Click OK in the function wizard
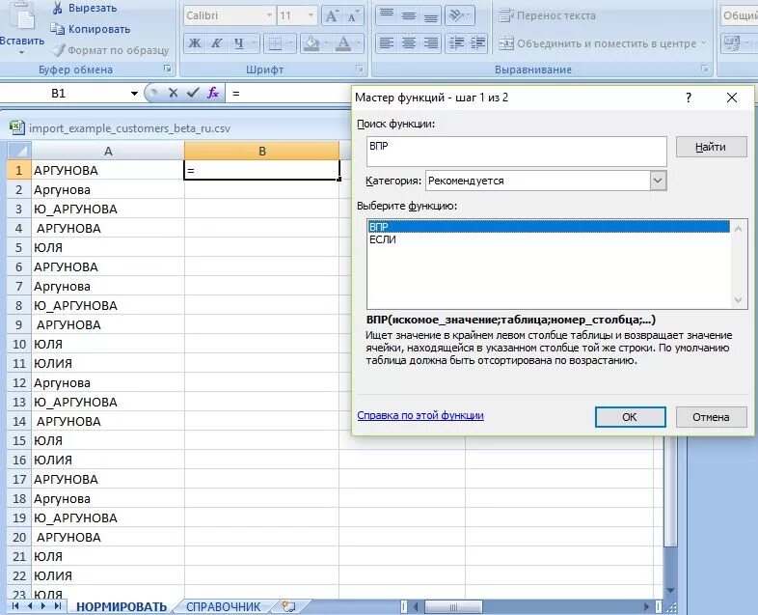This screenshot has height=615, width=758. click(631, 417)
